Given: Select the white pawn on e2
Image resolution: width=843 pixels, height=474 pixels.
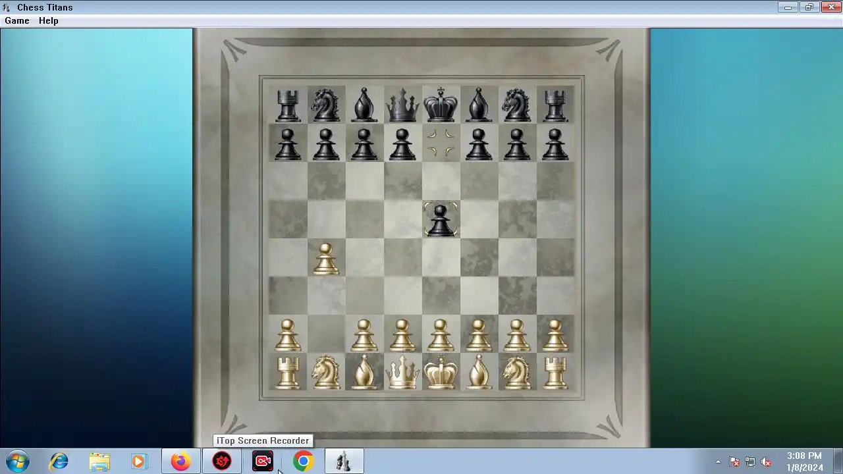Looking at the screenshot, I should (441, 335).
